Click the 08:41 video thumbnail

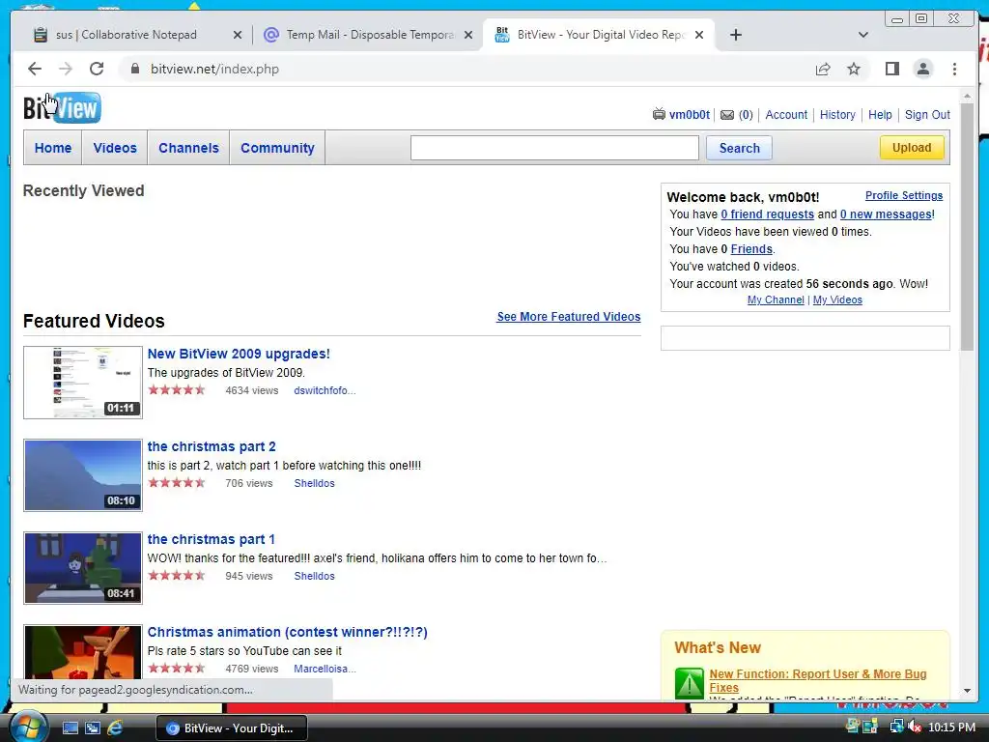[x=83, y=568]
